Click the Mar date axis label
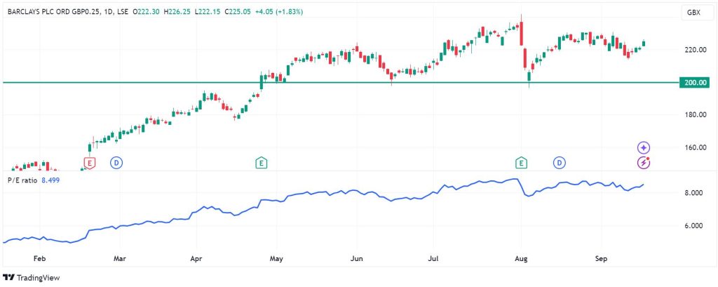This screenshot has width=718, height=287. [119, 259]
